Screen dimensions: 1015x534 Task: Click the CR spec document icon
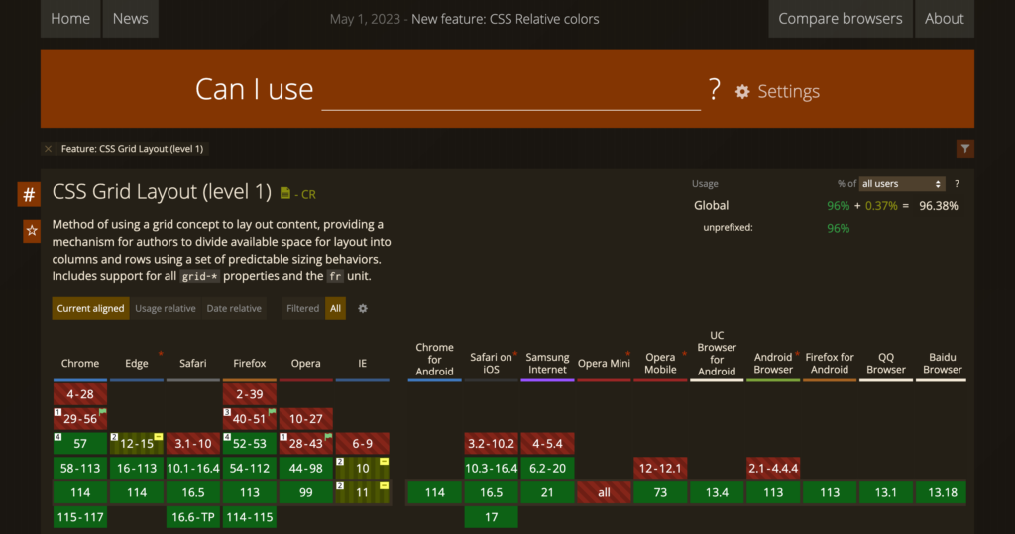pyautogui.click(x=285, y=194)
